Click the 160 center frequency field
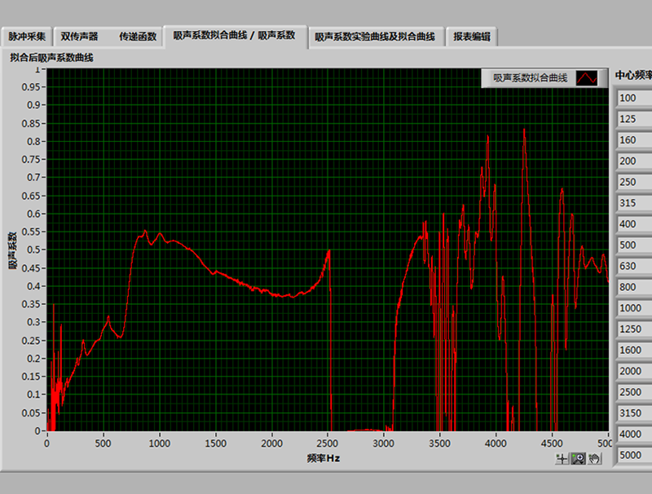This screenshot has width=652, height=494. pos(635,140)
